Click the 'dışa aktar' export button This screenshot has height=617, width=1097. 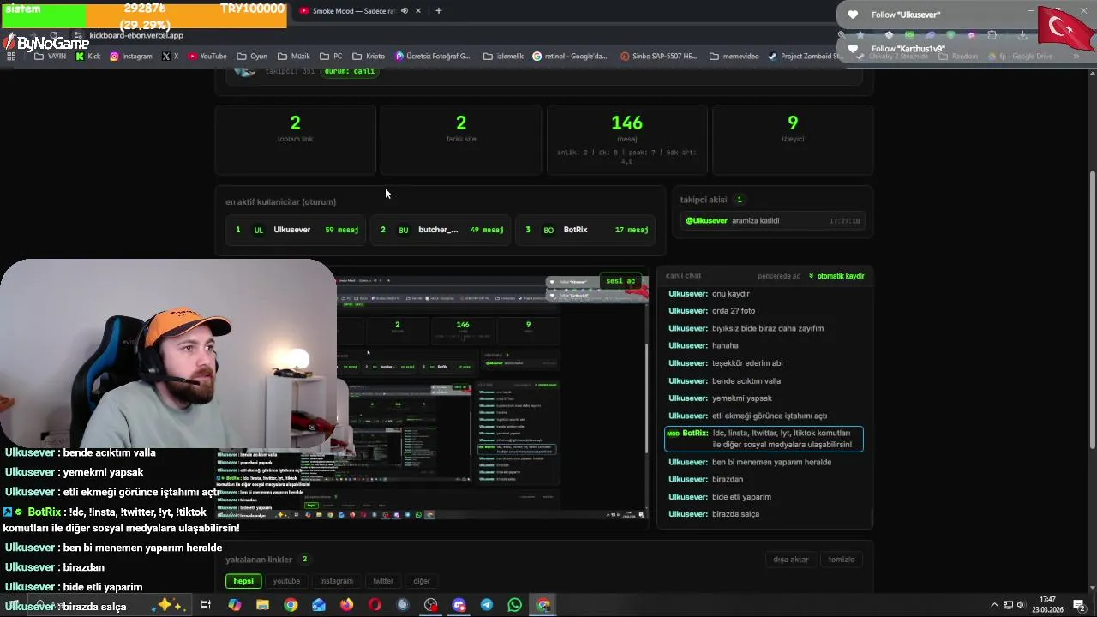tap(791, 560)
